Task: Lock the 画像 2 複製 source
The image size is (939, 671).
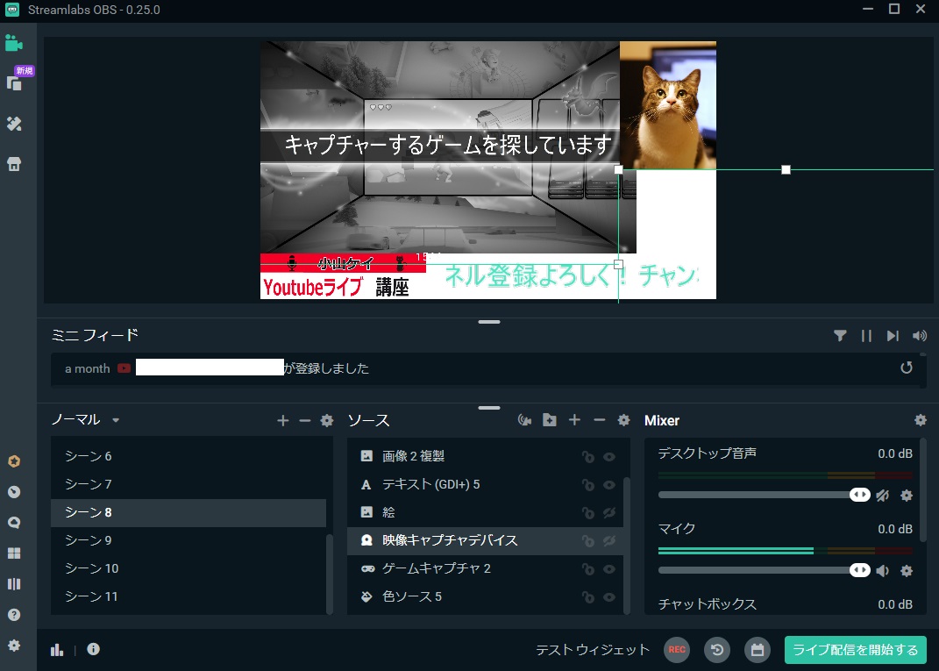Action: click(587, 456)
